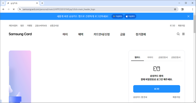Select the 앱카드 login tab

(x=137, y=57)
